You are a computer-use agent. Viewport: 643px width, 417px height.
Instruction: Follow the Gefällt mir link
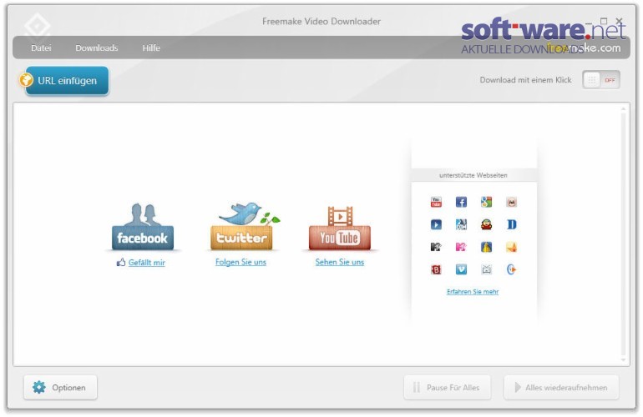click(x=147, y=263)
